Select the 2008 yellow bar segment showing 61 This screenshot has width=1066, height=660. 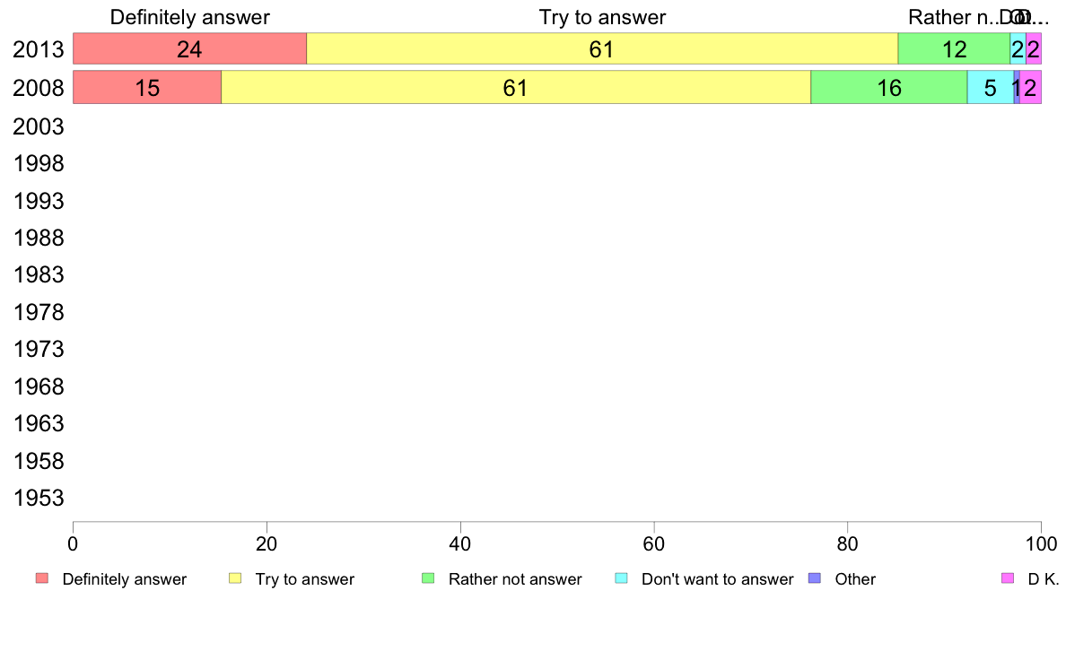click(x=516, y=88)
